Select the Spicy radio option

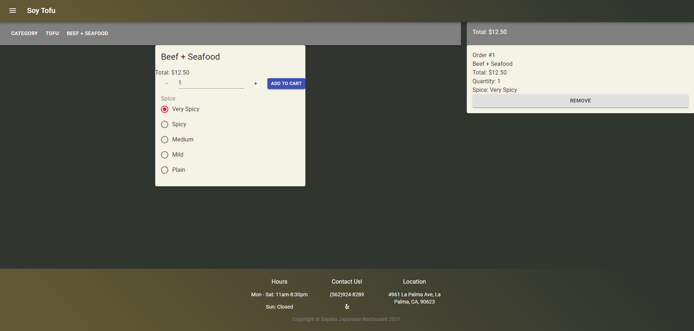click(x=165, y=124)
